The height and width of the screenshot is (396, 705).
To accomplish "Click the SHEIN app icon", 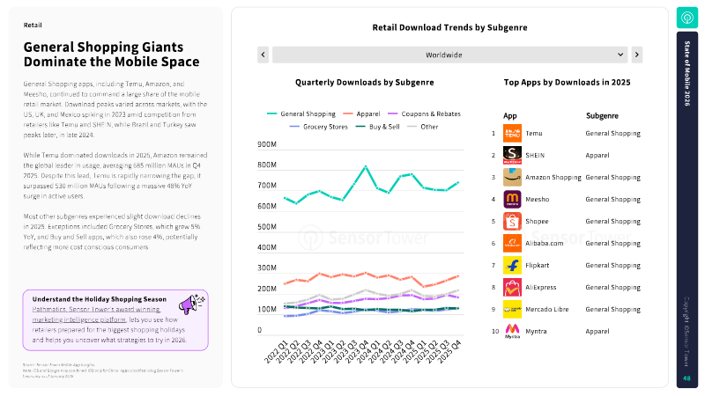I will pyautogui.click(x=512, y=155).
